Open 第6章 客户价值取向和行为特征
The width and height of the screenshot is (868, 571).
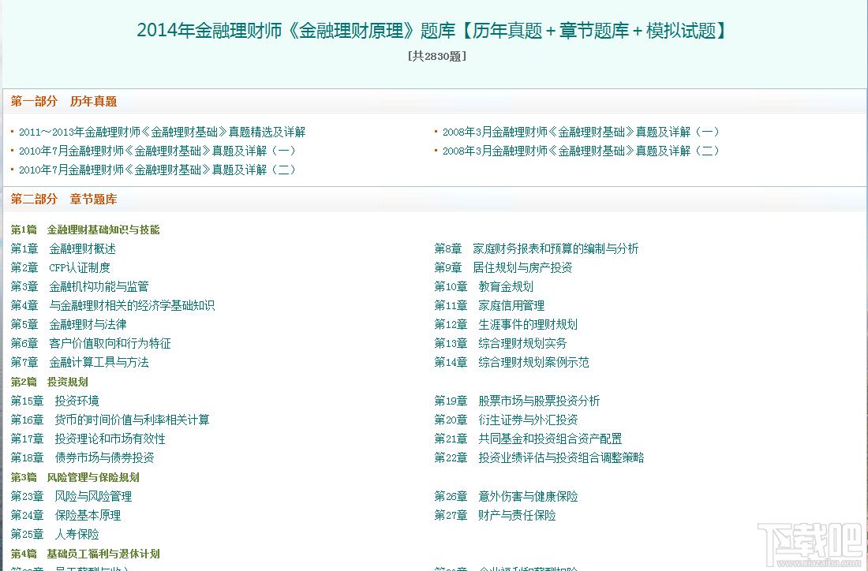click(91, 344)
